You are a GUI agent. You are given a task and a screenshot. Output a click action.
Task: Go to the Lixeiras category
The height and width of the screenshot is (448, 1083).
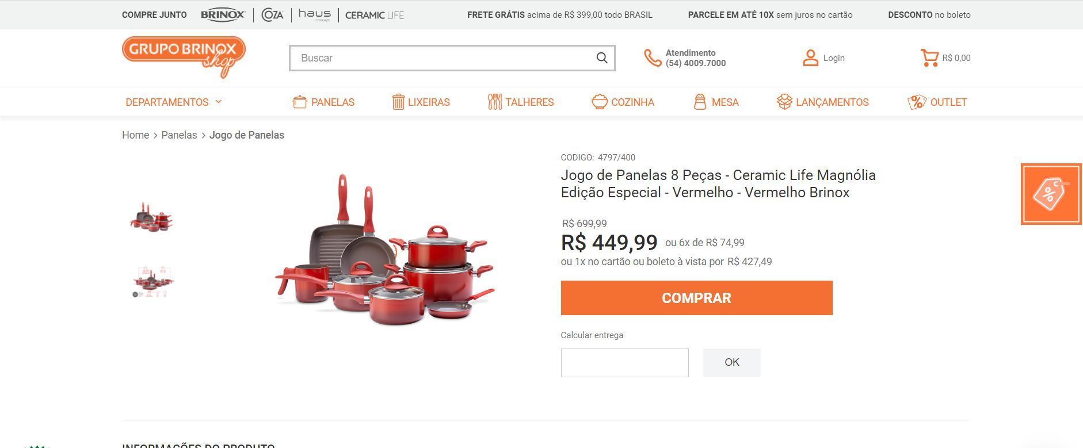pos(421,102)
